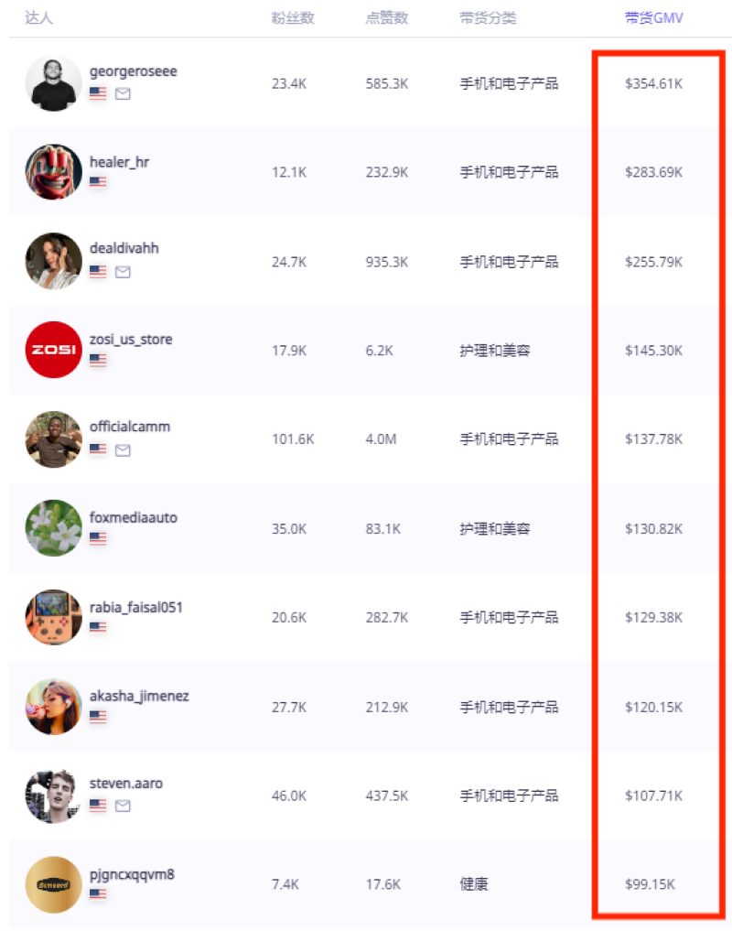Viewport: 732px width, 931px height.
Task: Click the akasha_jimenez creator name
Action: pyautogui.click(x=139, y=696)
